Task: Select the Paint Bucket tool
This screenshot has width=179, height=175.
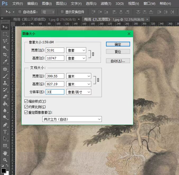Action: (x=5, y=103)
